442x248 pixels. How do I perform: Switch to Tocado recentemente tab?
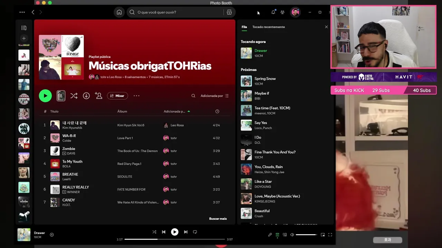click(269, 27)
